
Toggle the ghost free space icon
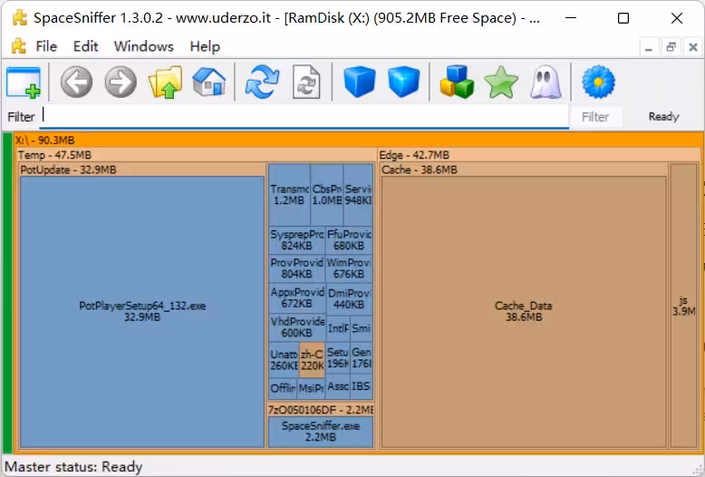546,83
